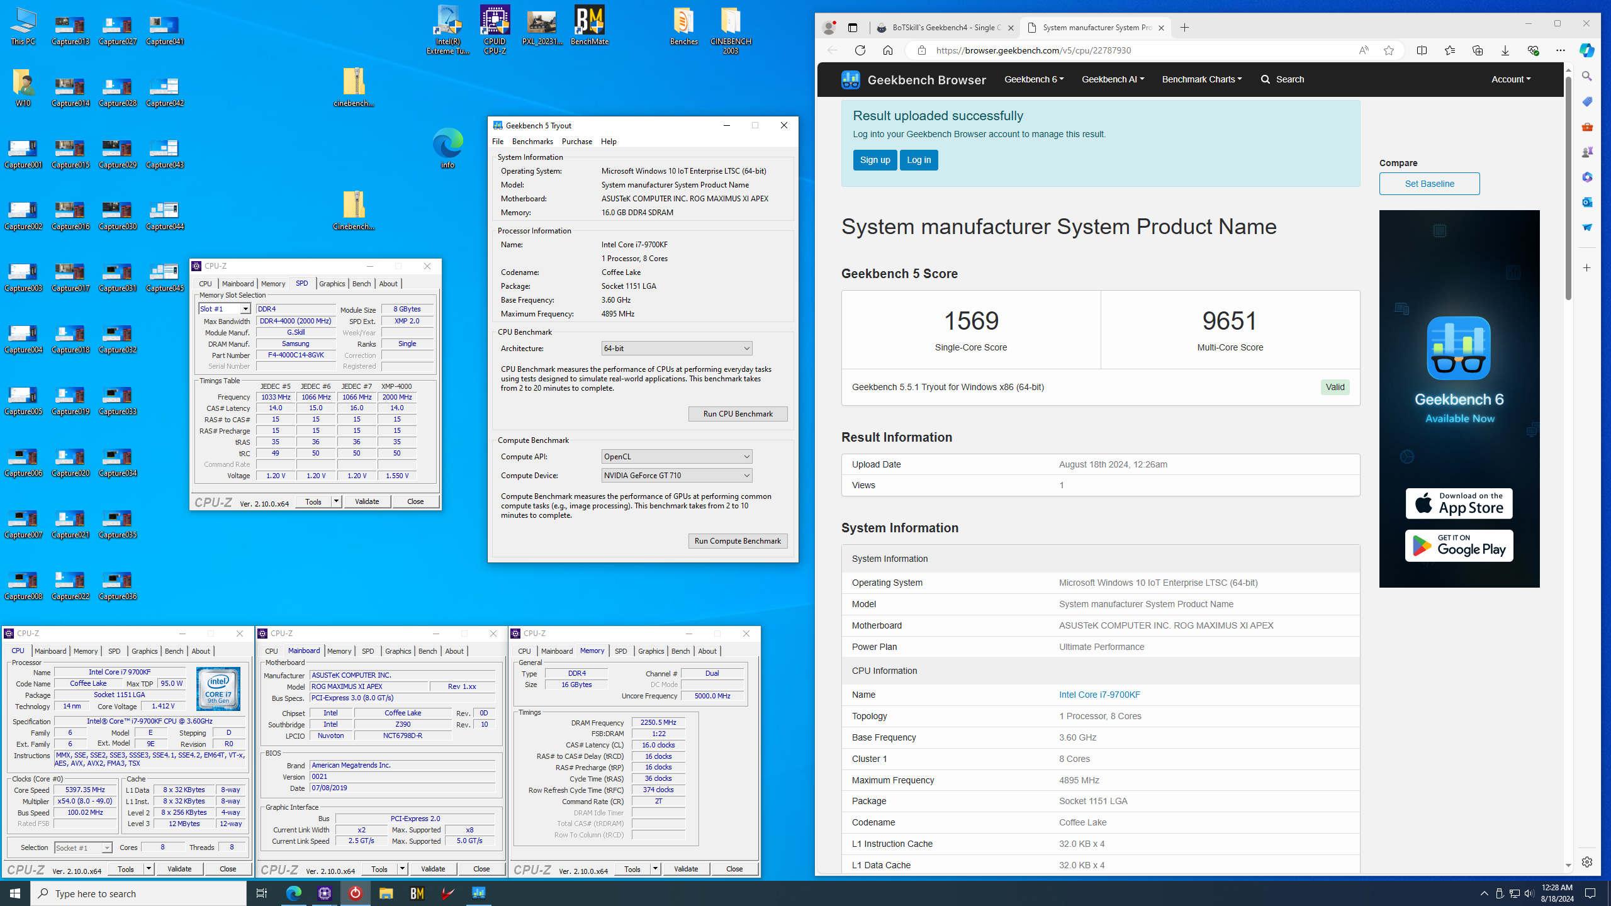Open Task View on the taskbar
1611x906 pixels.
pyautogui.click(x=262, y=893)
